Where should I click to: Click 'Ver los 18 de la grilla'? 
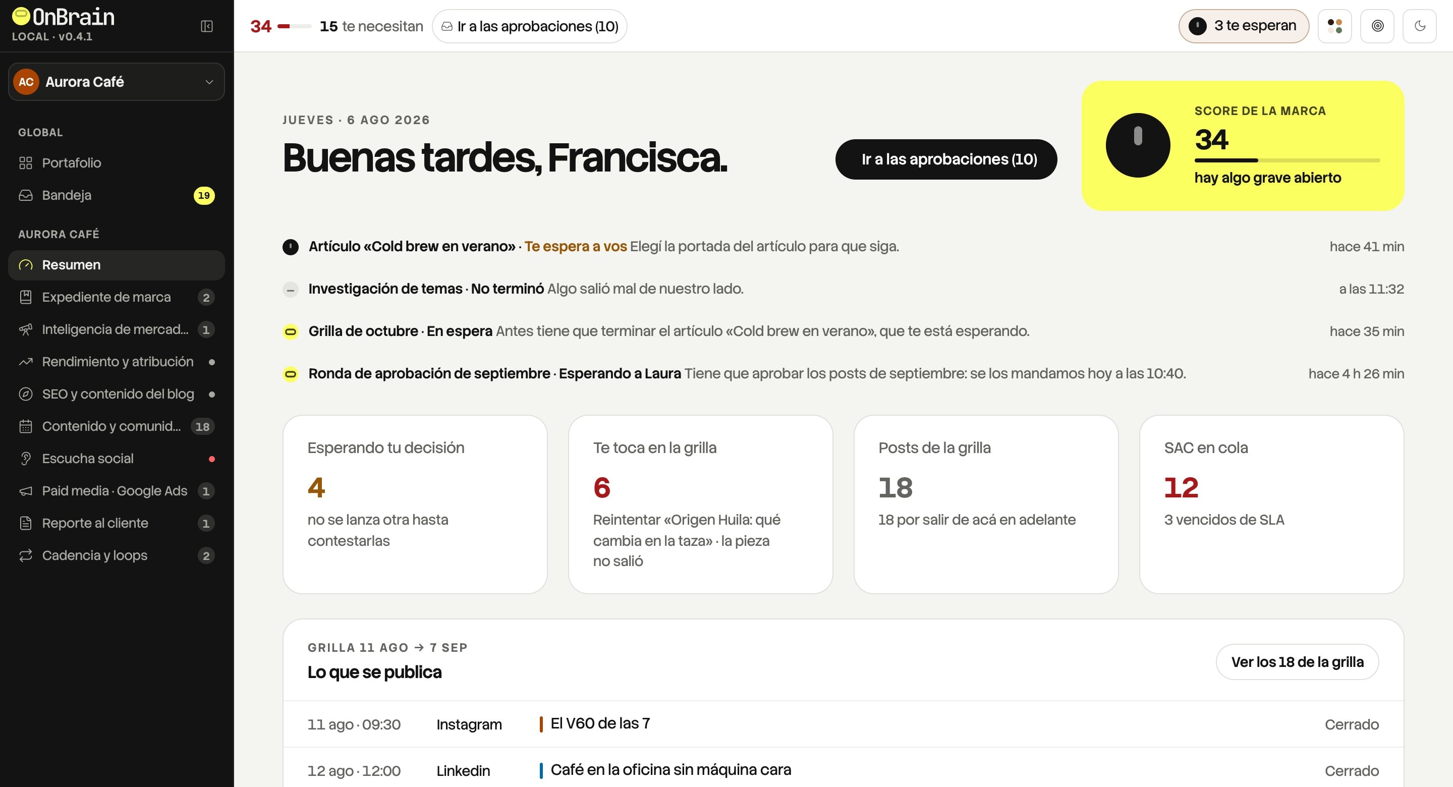point(1297,662)
